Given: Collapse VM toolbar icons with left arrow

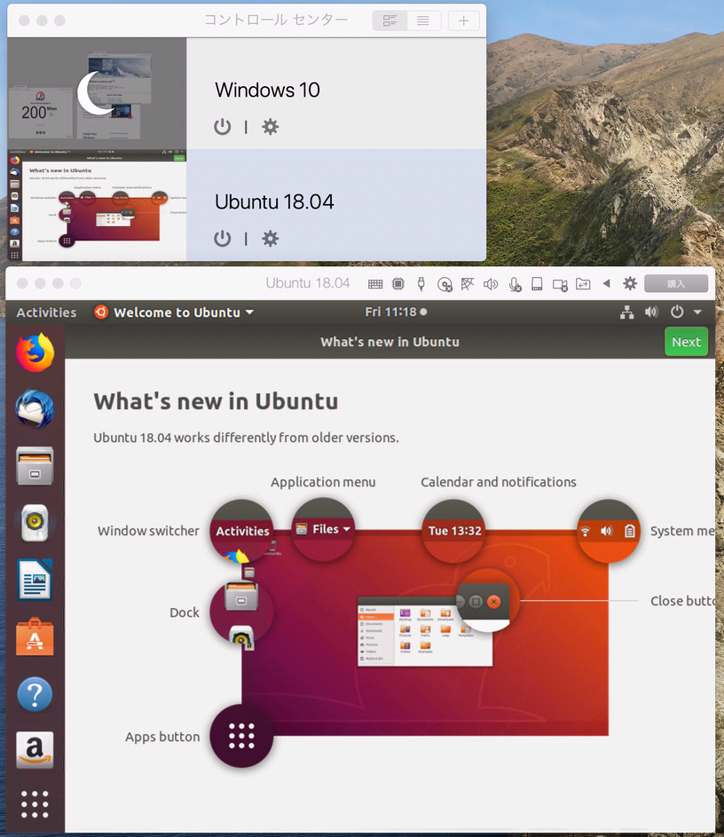Looking at the screenshot, I should [x=607, y=284].
